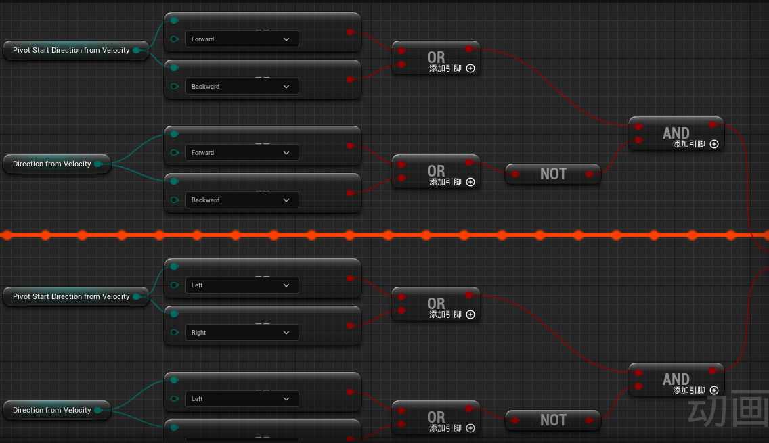Click output pin of OR after Left/Right comparisons

469,294
